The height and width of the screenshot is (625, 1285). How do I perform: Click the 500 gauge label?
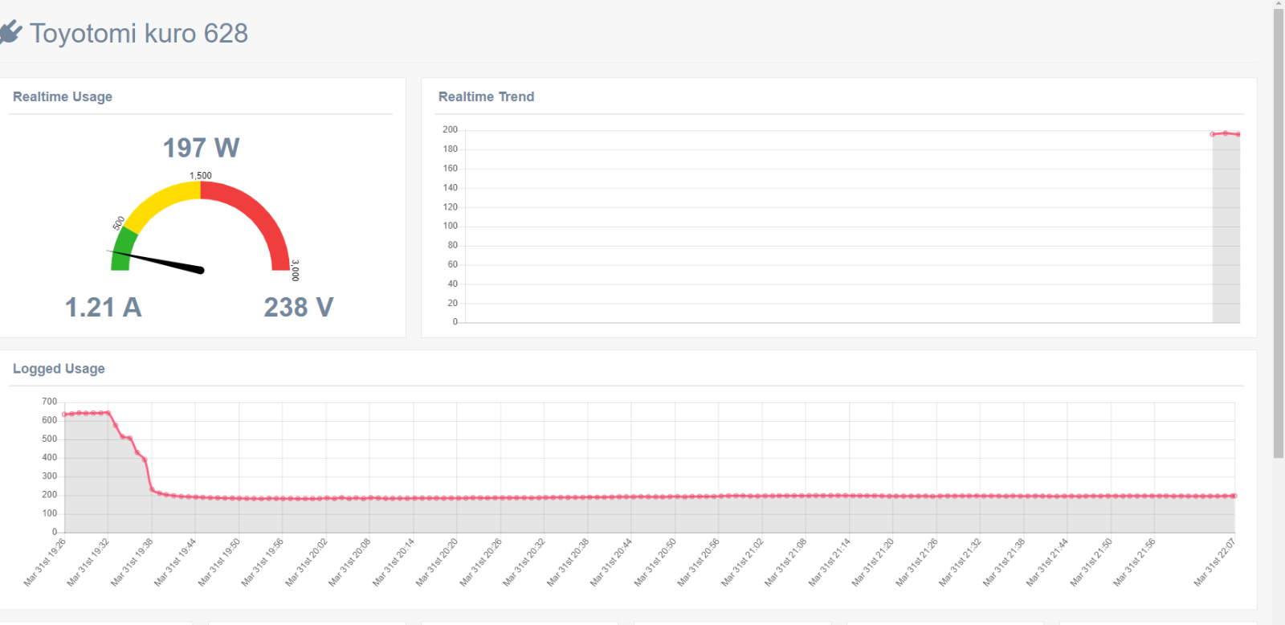(119, 223)
